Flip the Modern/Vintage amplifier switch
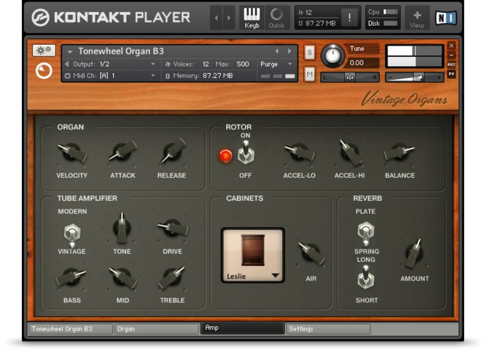Screen dimensions: 486x352 pyautogui.click(x=72, y=234)
